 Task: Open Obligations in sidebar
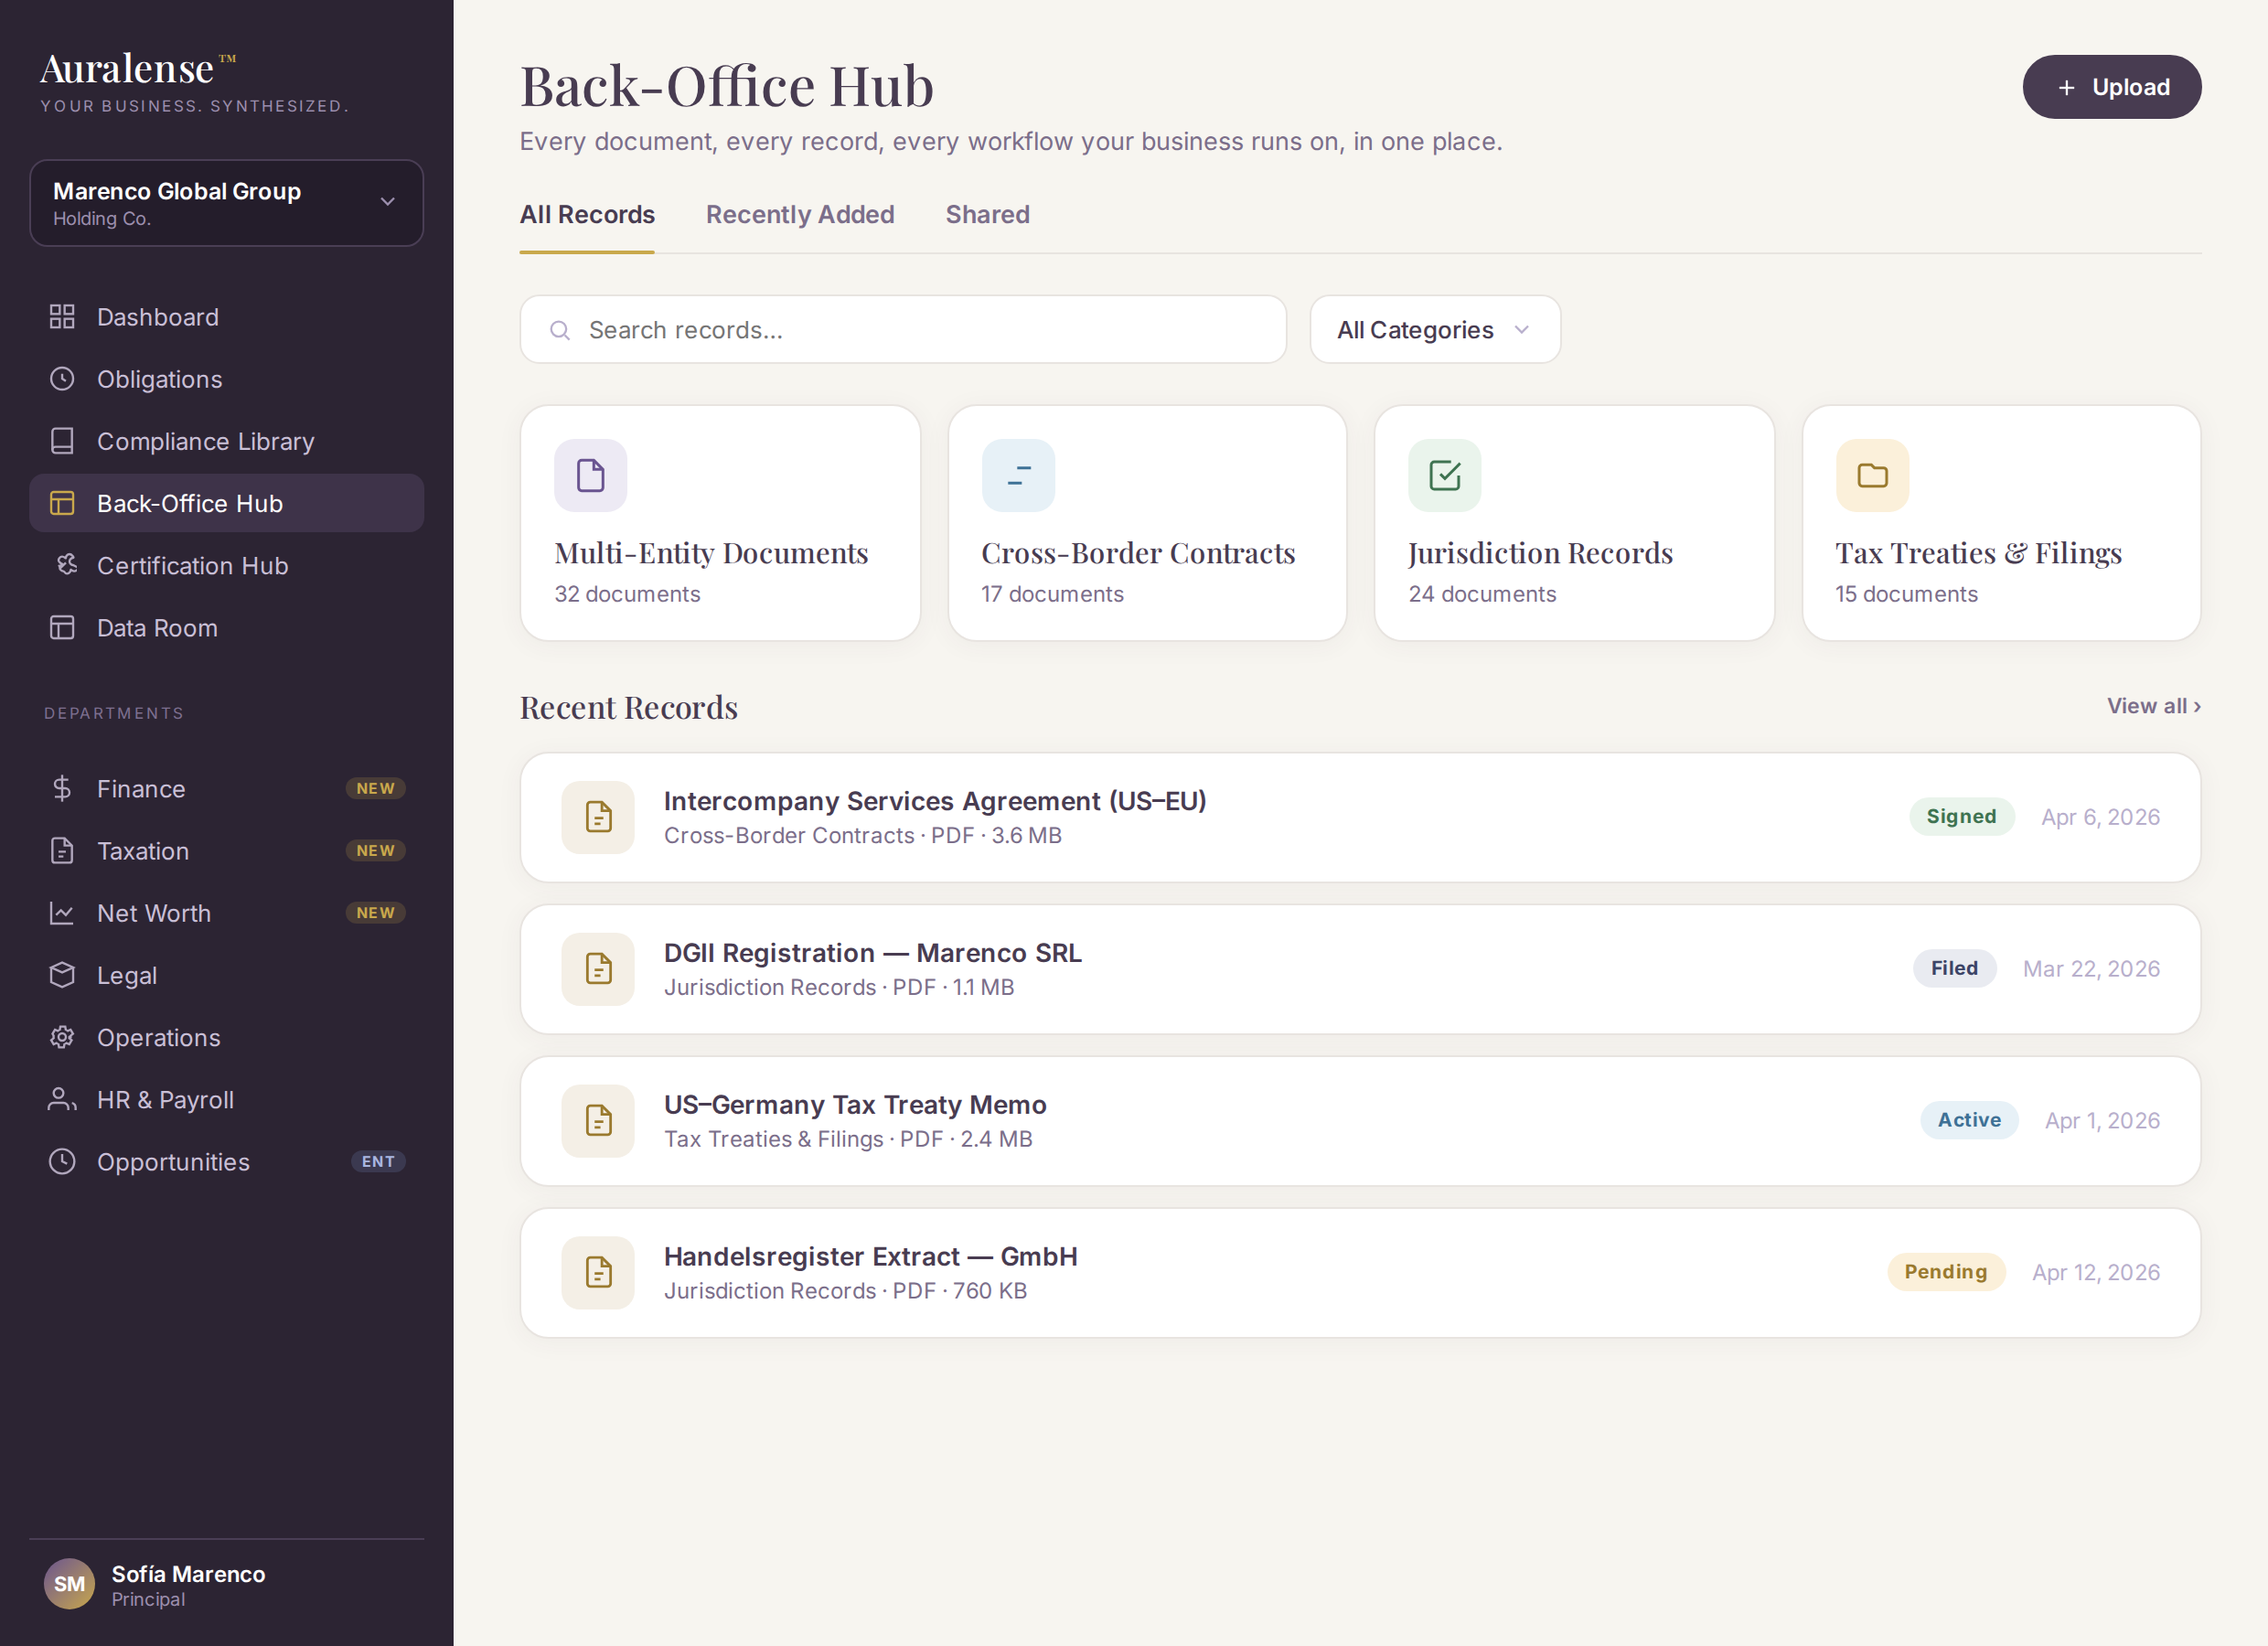tap(227, 379)
